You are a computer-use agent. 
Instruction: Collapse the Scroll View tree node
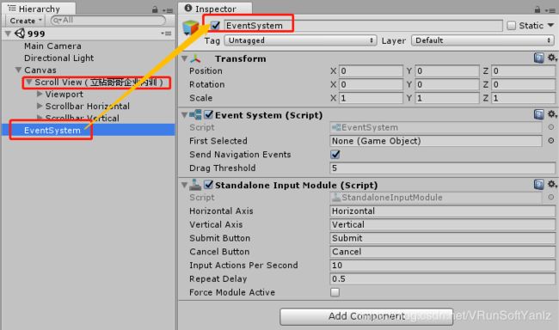point(29,82)
